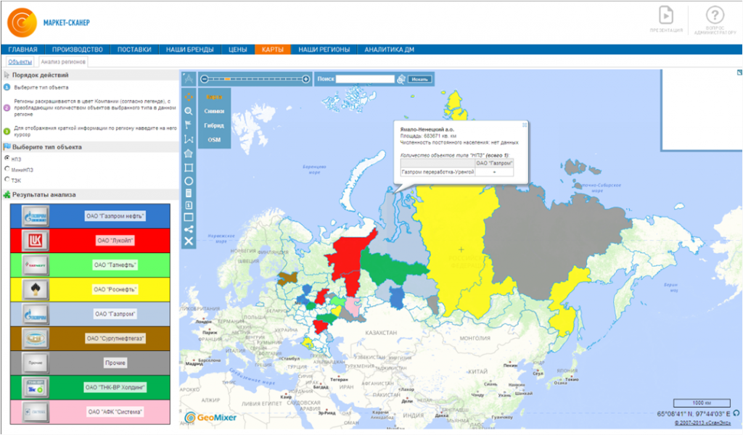Switch base map to Гибрид
Image resolution: width=743 pixels, height=435 pixels.
pos(214,125)
